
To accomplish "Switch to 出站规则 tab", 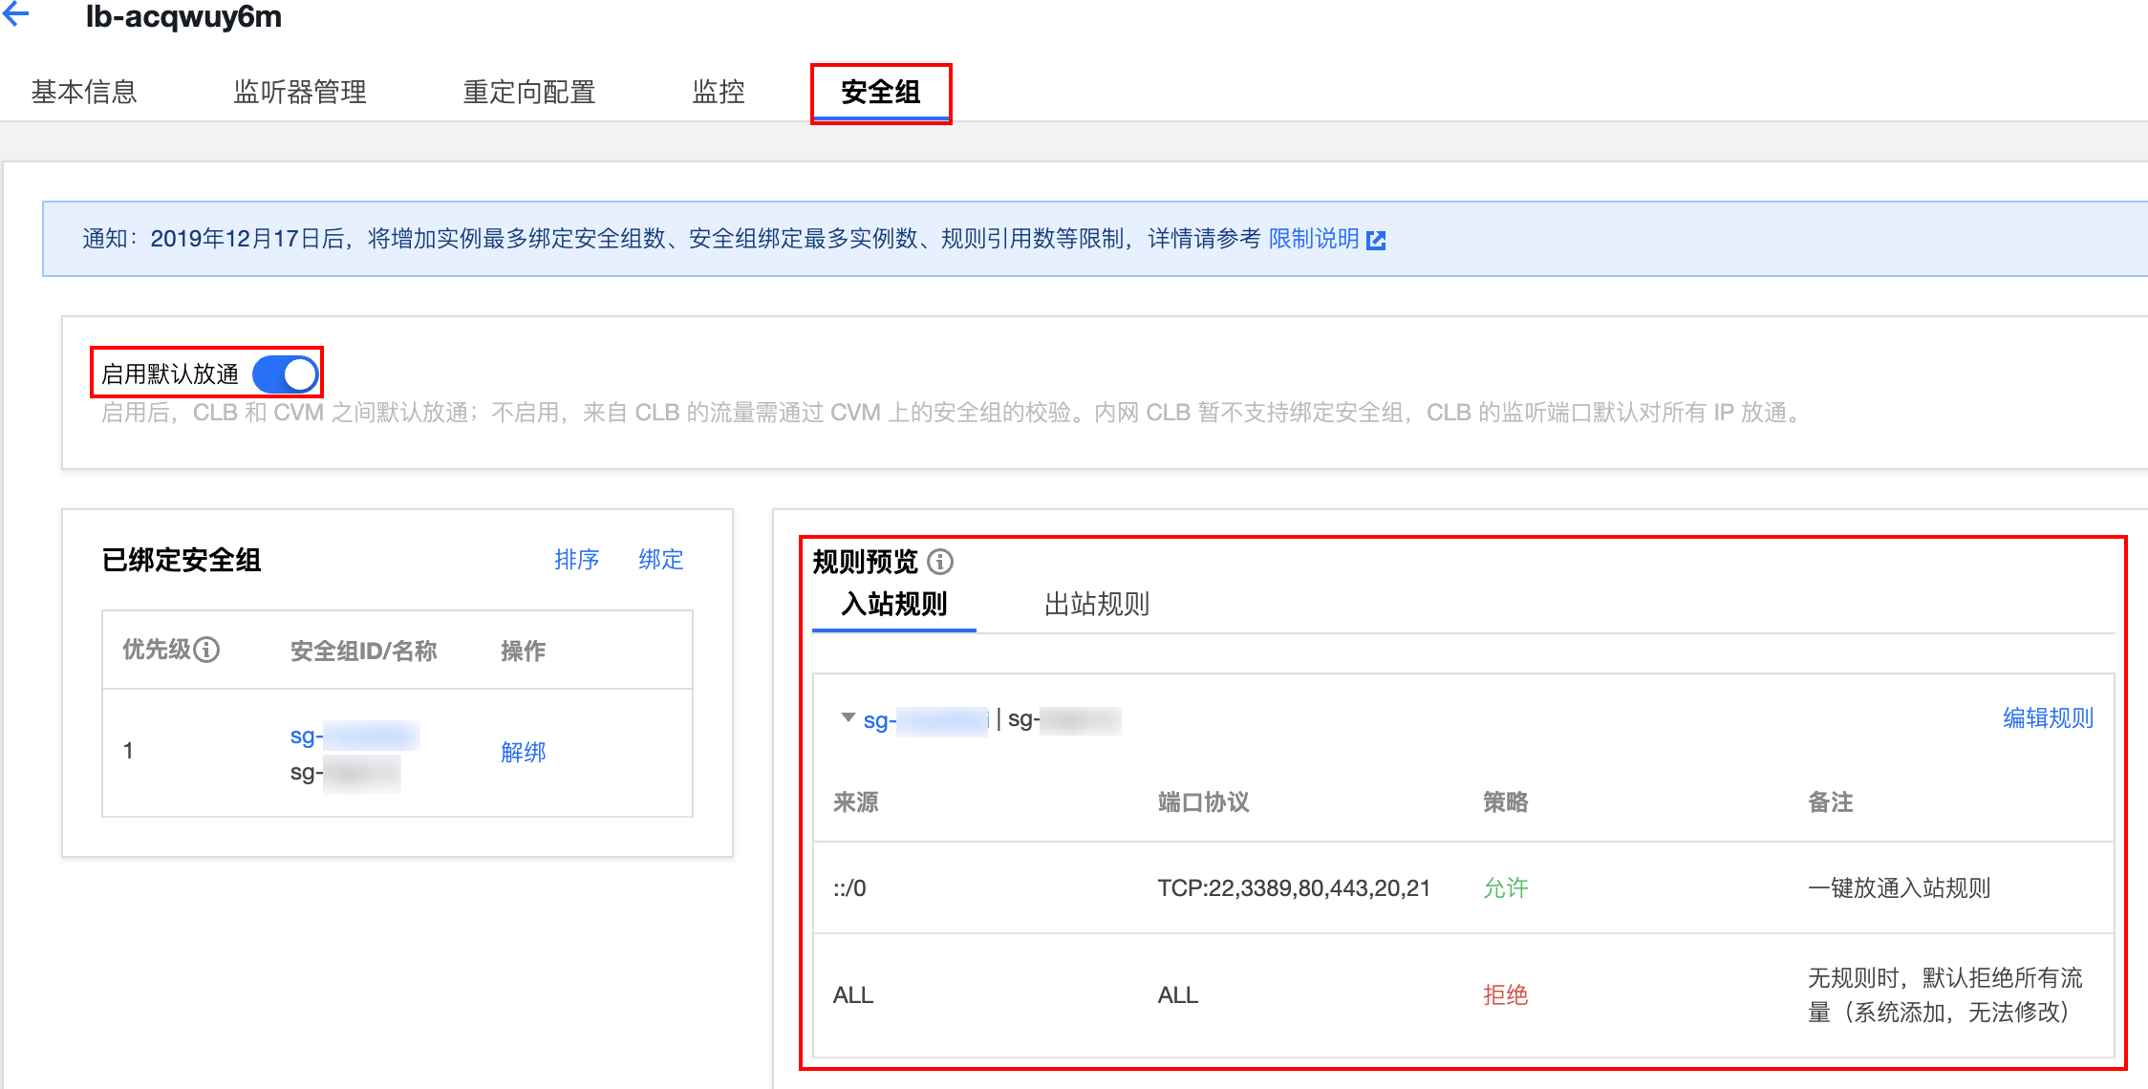I will 1096,604.
